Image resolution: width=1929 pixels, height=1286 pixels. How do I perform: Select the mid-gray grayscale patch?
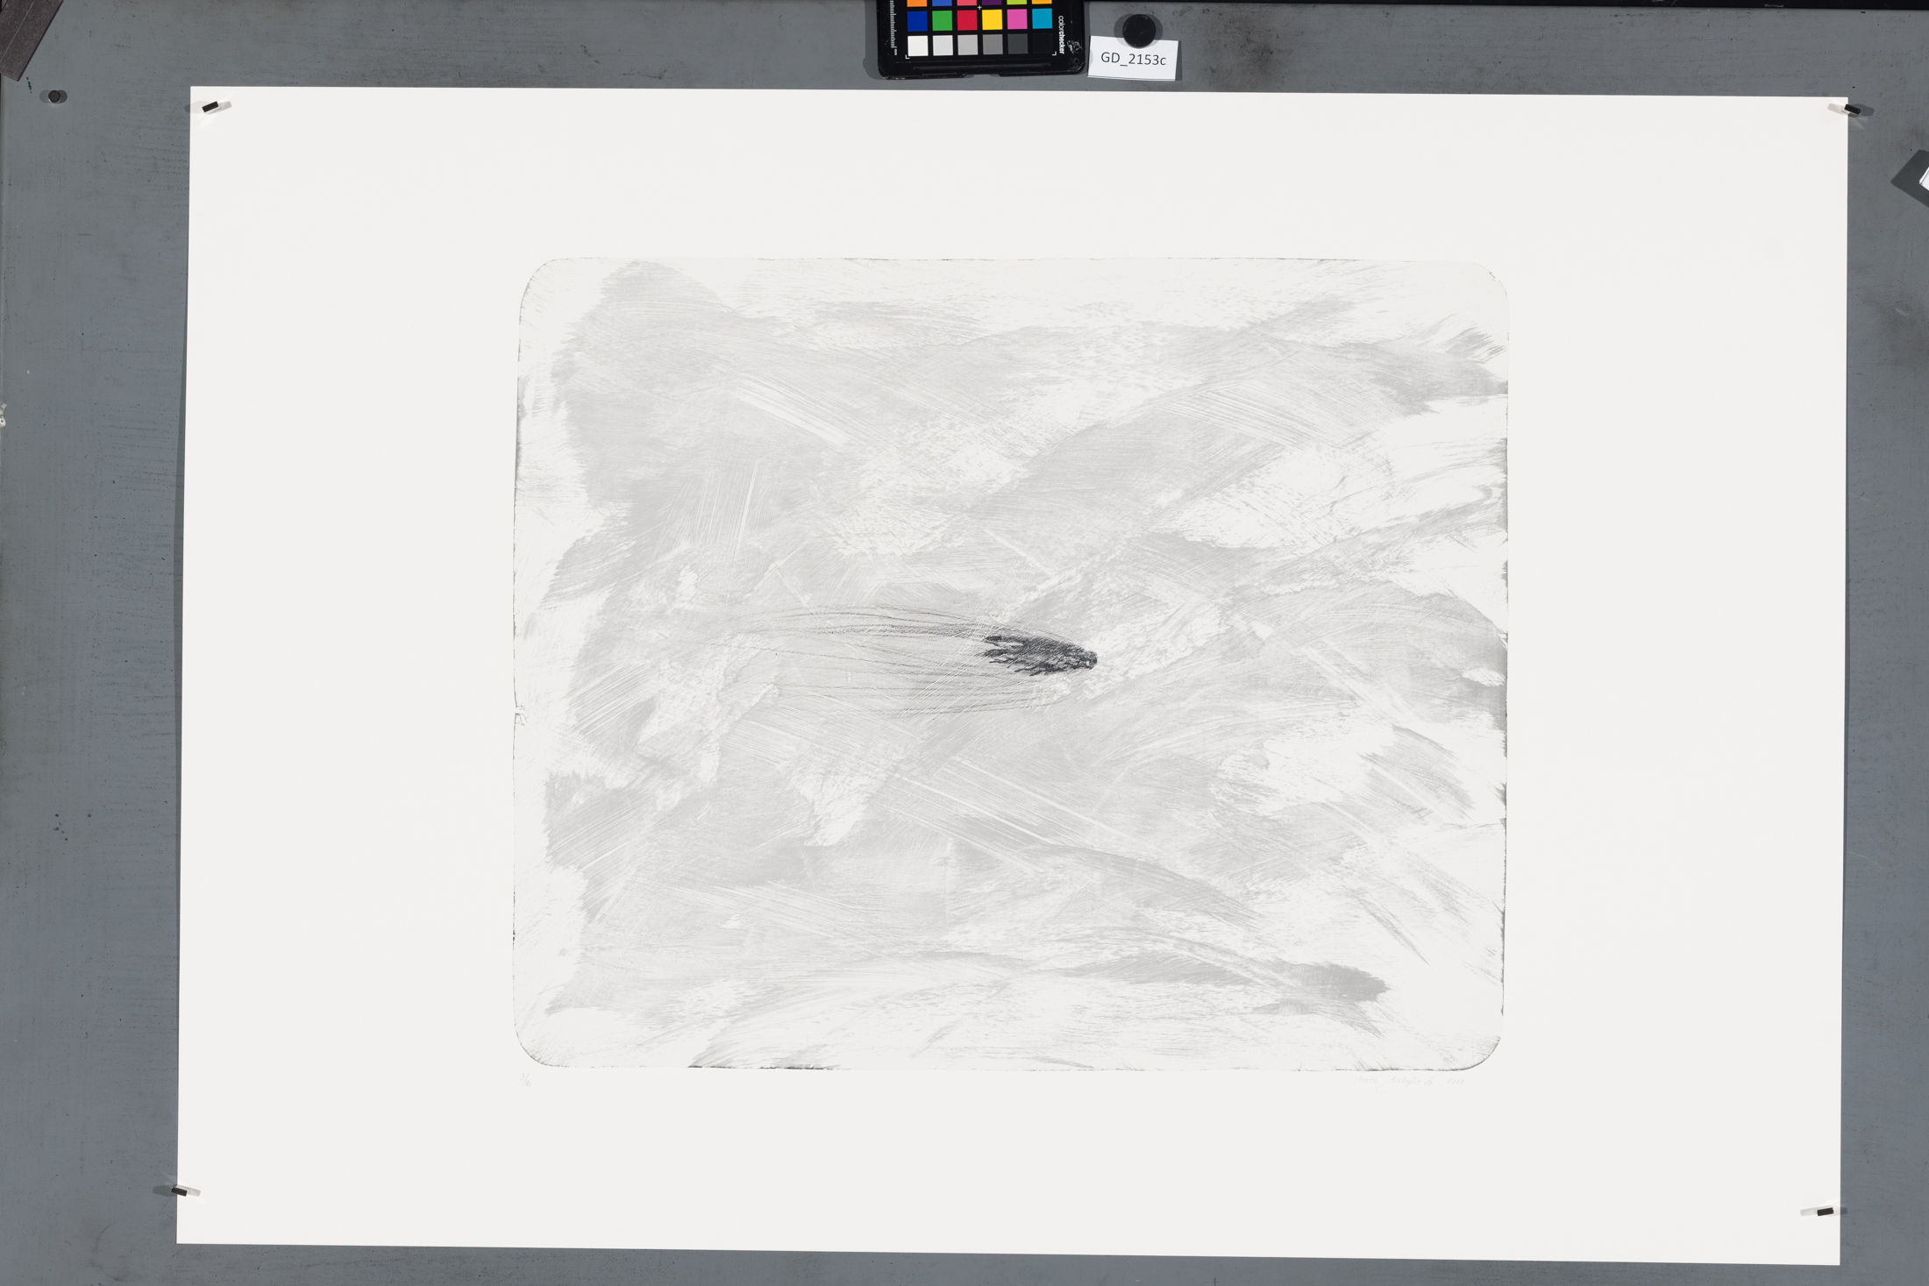(993, 45)
